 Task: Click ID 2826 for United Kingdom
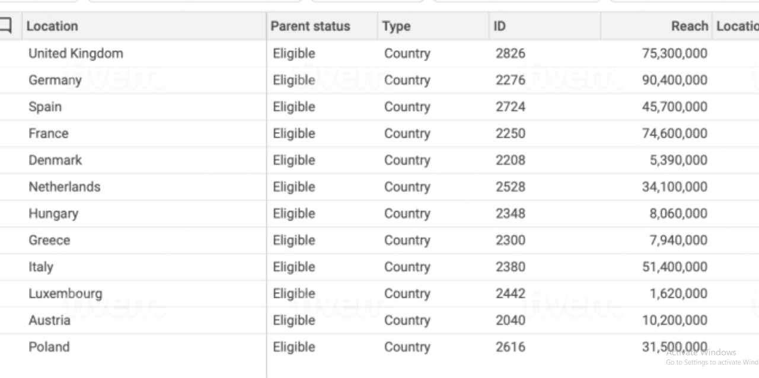pos(511,53)
